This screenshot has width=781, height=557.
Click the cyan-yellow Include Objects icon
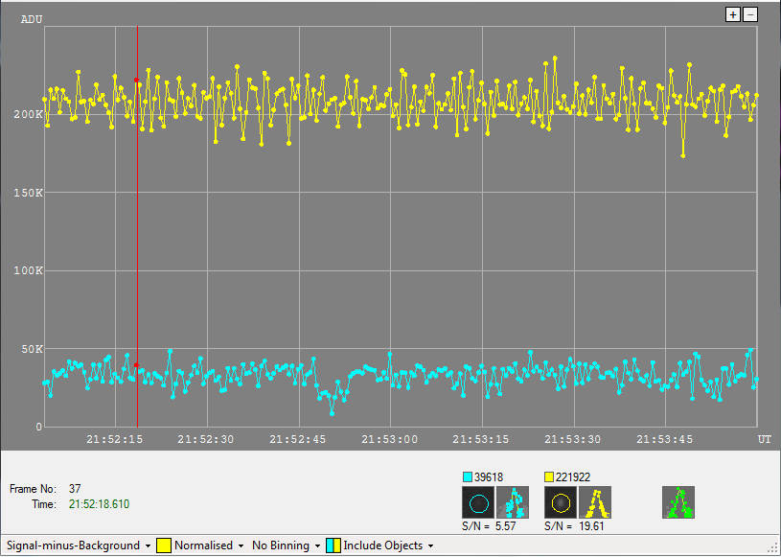pos(333,545)
